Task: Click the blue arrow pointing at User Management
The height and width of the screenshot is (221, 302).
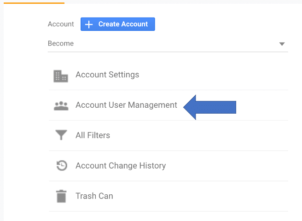Action: 210,107
